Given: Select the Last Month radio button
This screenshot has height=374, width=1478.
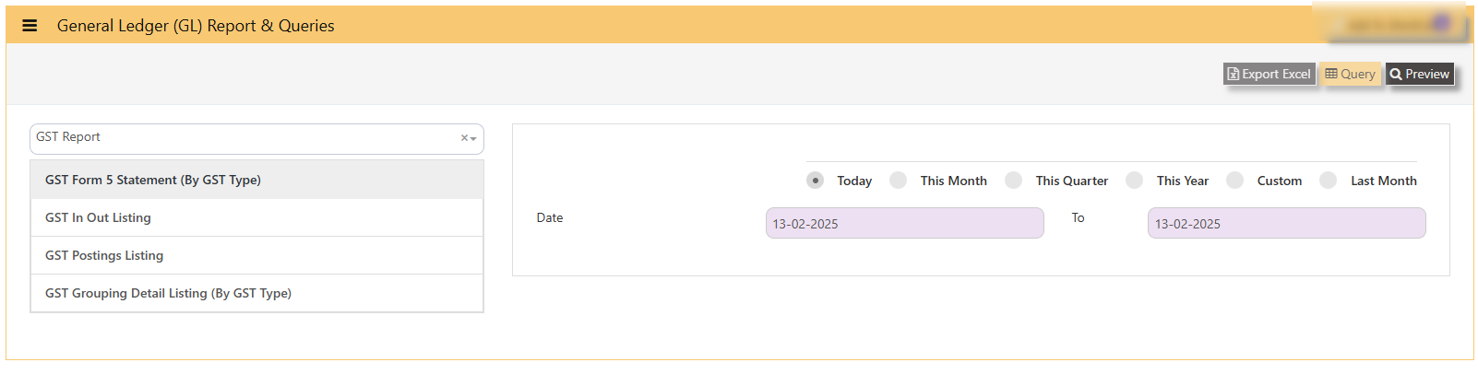Looking at the screenshot, I should coord(1328,180).
